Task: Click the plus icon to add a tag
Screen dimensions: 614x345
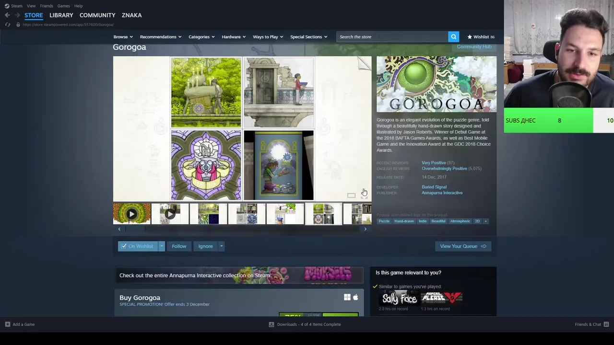Action: [485, 221]
